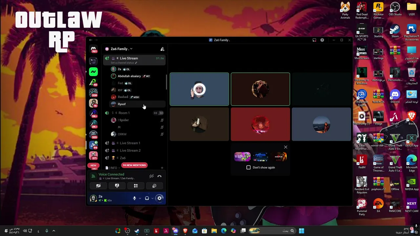Open activities launcher button in voice panel
420x236 pixels.
pos(136,186)
